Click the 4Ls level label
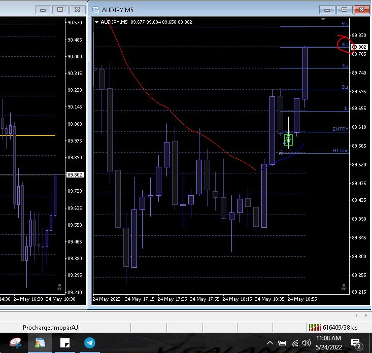372x353 pixels. tap(345, 45)
